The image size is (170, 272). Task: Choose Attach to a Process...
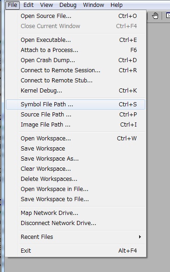point(76,50)
